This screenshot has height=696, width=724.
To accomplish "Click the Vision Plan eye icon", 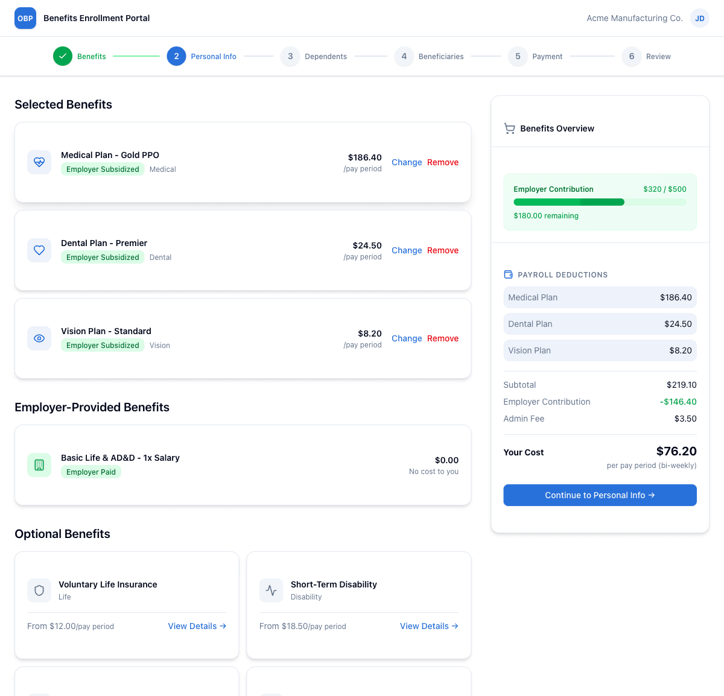I will (39, 338).
